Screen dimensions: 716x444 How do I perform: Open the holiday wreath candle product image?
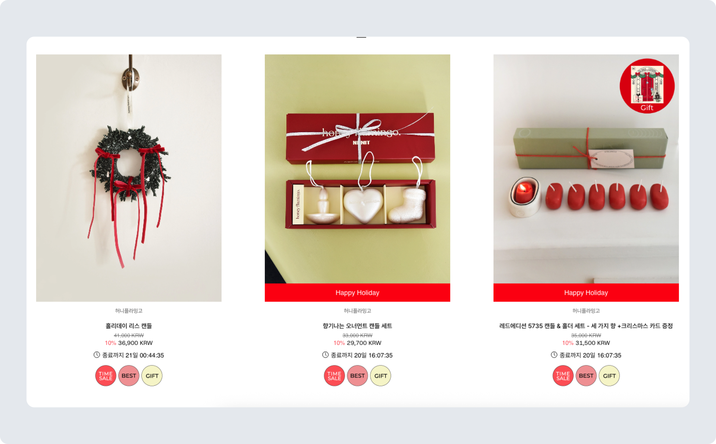tap(129, 178)
